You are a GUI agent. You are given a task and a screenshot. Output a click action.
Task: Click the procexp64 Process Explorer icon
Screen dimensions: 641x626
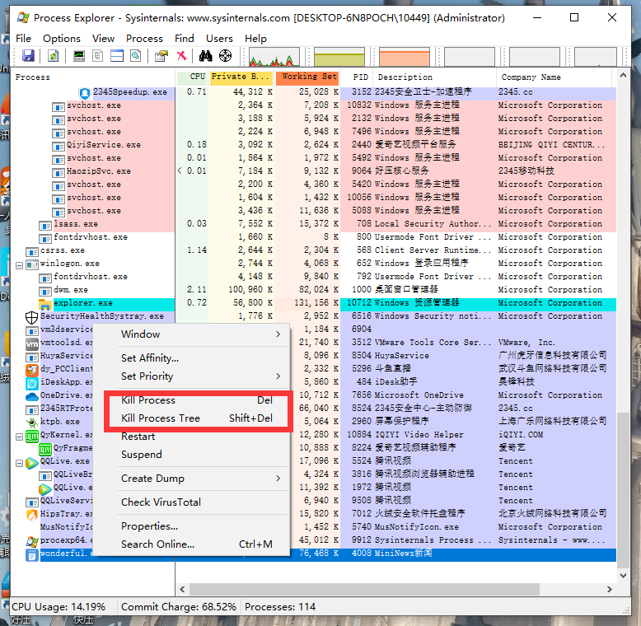32,542
